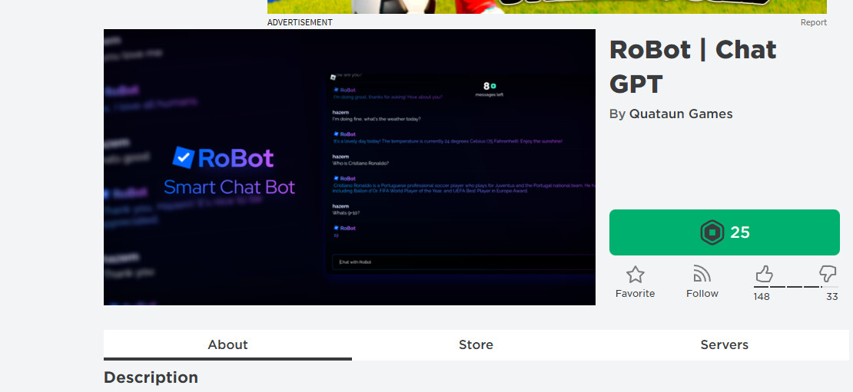Click the RoBot | Chat GPT title

point(692,67)
